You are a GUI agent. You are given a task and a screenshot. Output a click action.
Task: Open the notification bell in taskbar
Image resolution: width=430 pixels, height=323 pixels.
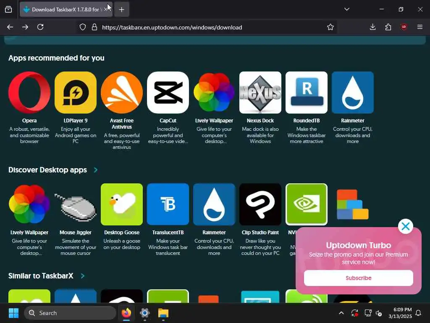(x=418, y=313)
